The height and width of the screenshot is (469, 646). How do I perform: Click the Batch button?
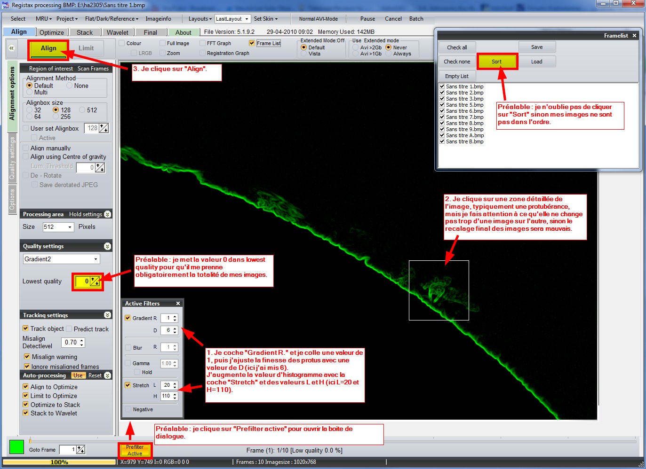click(x=416, y=19)
